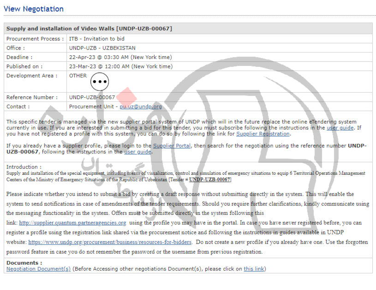Screen dimensions: 376x290
Task: Go to the Supplier Portal link
Action: pyautogui.click(x=172, y=146)
